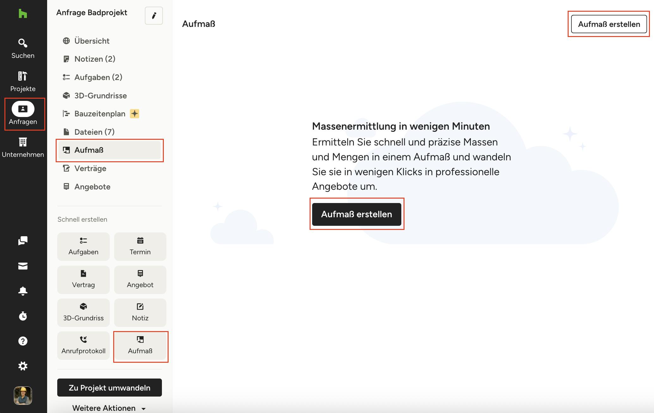Viewport: 654px width, 413px height.
Task: Click Zu Projekt umwandeln button
Action: pos(109,388)
